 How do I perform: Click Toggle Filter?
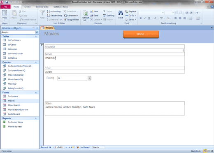[x=72, y=20]
